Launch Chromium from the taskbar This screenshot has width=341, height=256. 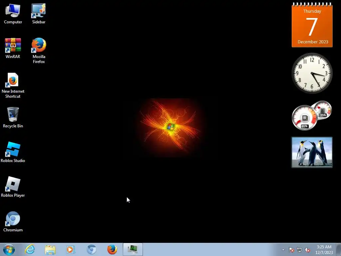click(x=91, y=249)
